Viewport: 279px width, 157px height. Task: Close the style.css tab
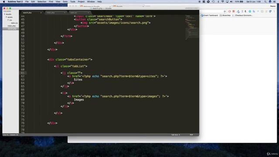click(x=88, y=13)
